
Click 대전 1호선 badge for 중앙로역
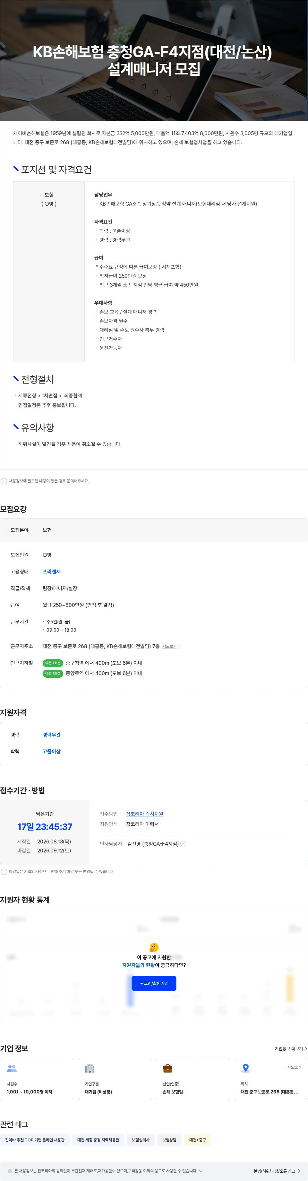point(53,673)
